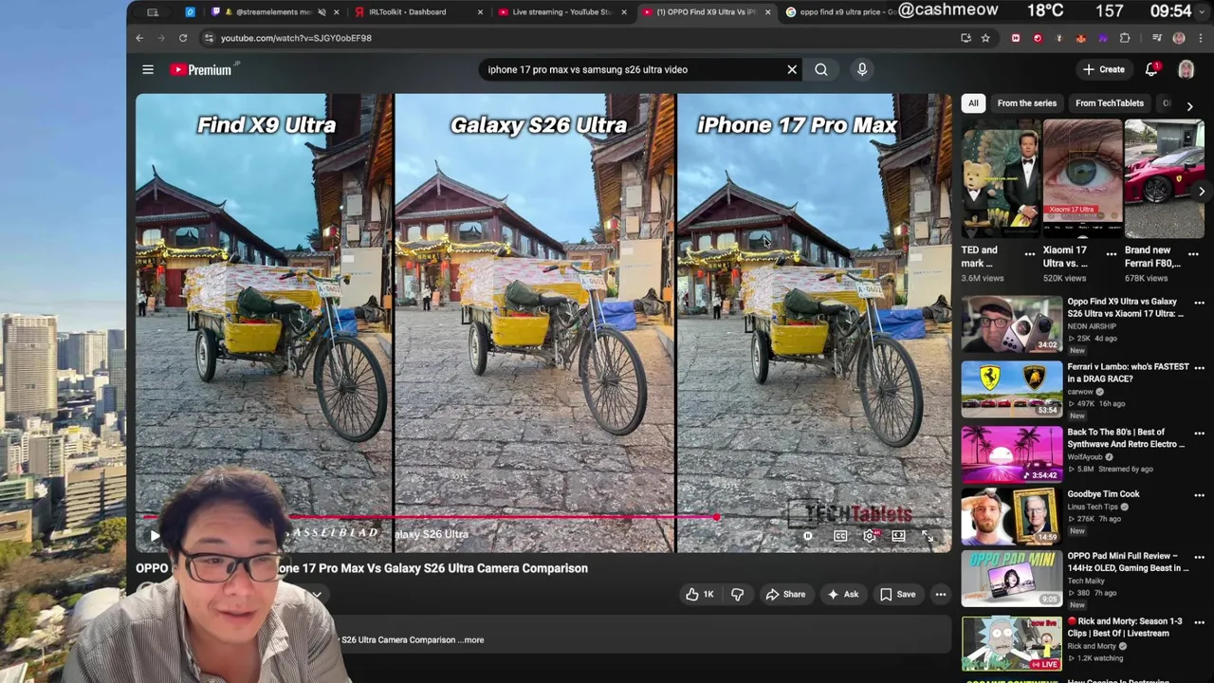This screenshot has height=683, width=1214.
Task: Save the video to a playlist
Action: pos(896,595)
